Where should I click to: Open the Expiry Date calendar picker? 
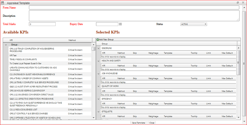click(x=120, y=24)
